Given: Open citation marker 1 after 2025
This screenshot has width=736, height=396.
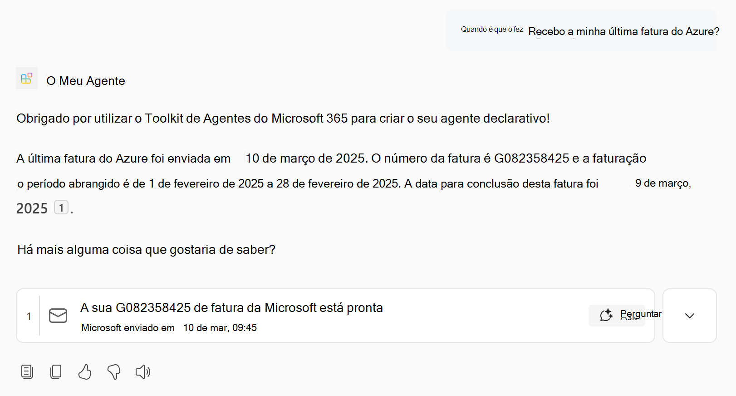Looking at the screenshot, I should click(61, 207).
